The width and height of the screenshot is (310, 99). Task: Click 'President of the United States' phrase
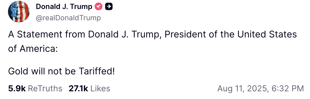[231, 34]
